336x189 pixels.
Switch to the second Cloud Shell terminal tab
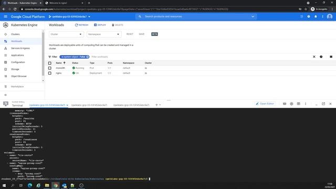coord(89,105)
